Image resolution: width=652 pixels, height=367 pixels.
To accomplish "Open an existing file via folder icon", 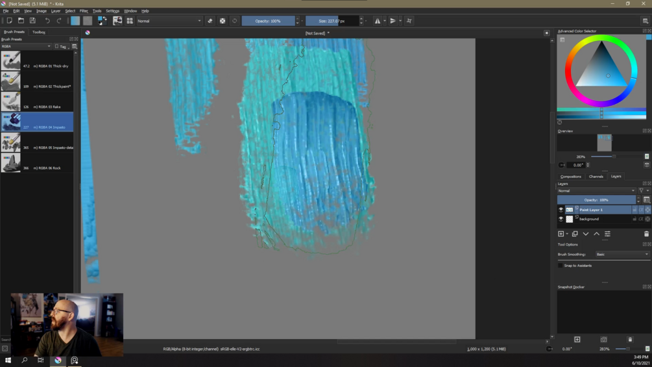I will tap(21, 21).
